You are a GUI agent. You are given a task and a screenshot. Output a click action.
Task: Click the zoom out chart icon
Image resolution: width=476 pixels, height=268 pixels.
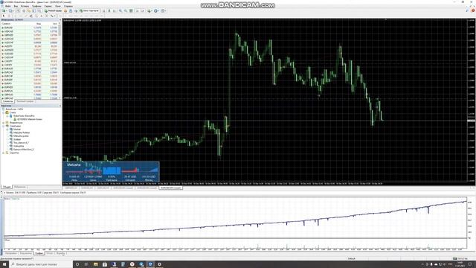click(x=126, y=10)
